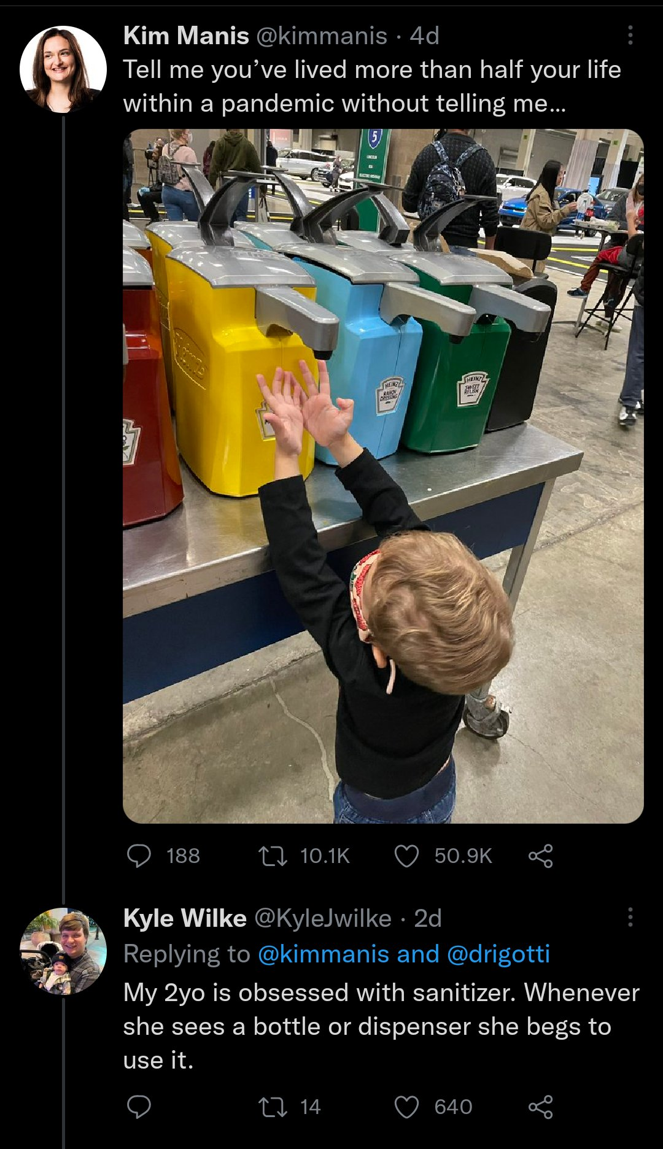The width and height of the screenshot is (663, 1149).
Task: Visit Kyle Wilke's profile via name
Action: pyautogui.click(x=185, y=918)
